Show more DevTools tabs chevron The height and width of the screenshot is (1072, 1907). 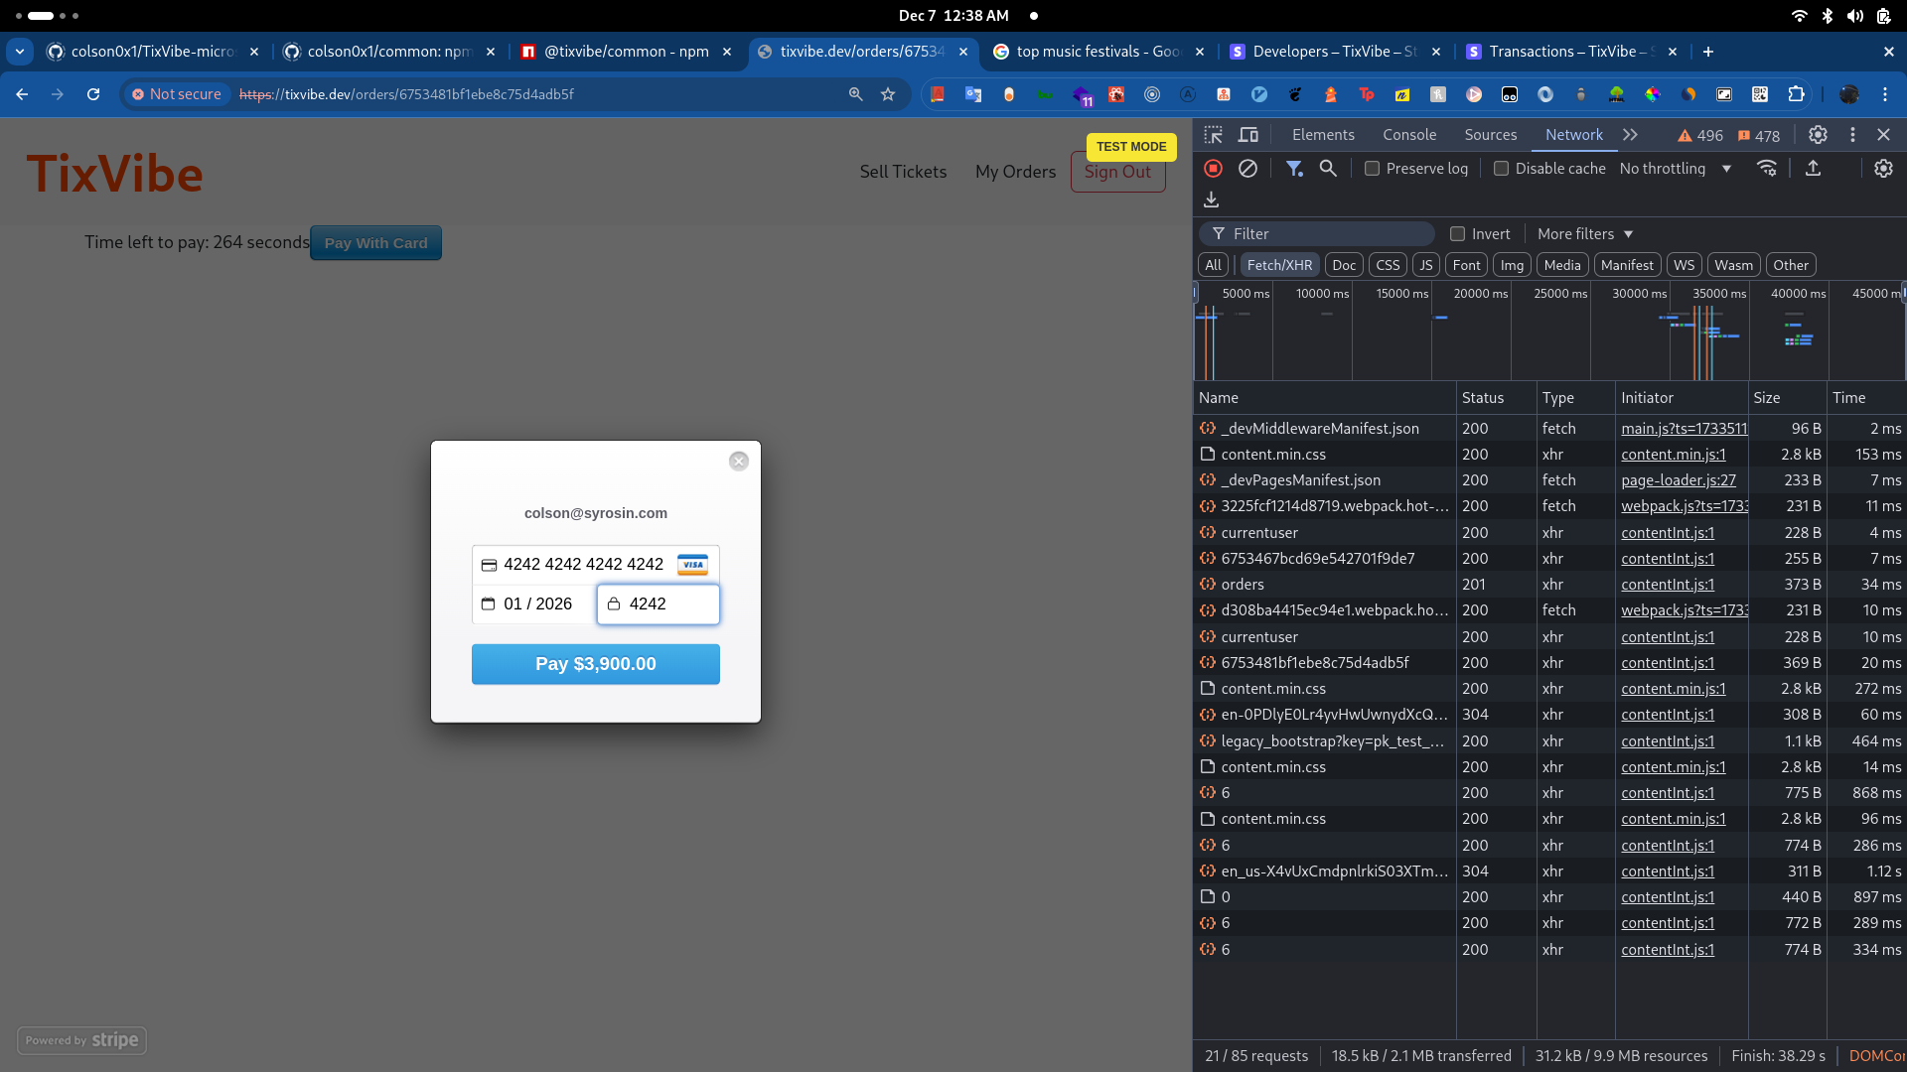point(1630,135)
